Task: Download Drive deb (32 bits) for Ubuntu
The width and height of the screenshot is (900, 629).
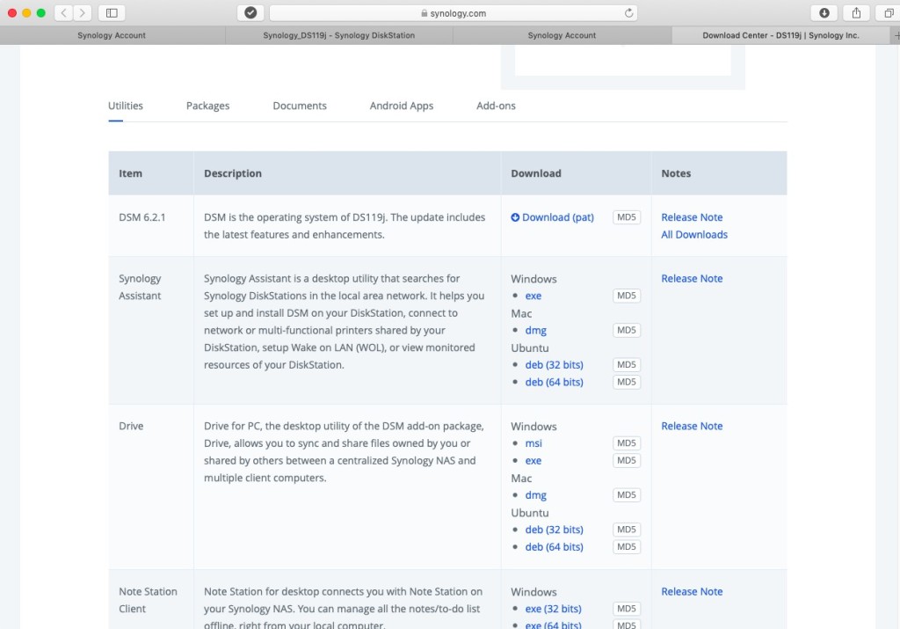Action: 554,530
